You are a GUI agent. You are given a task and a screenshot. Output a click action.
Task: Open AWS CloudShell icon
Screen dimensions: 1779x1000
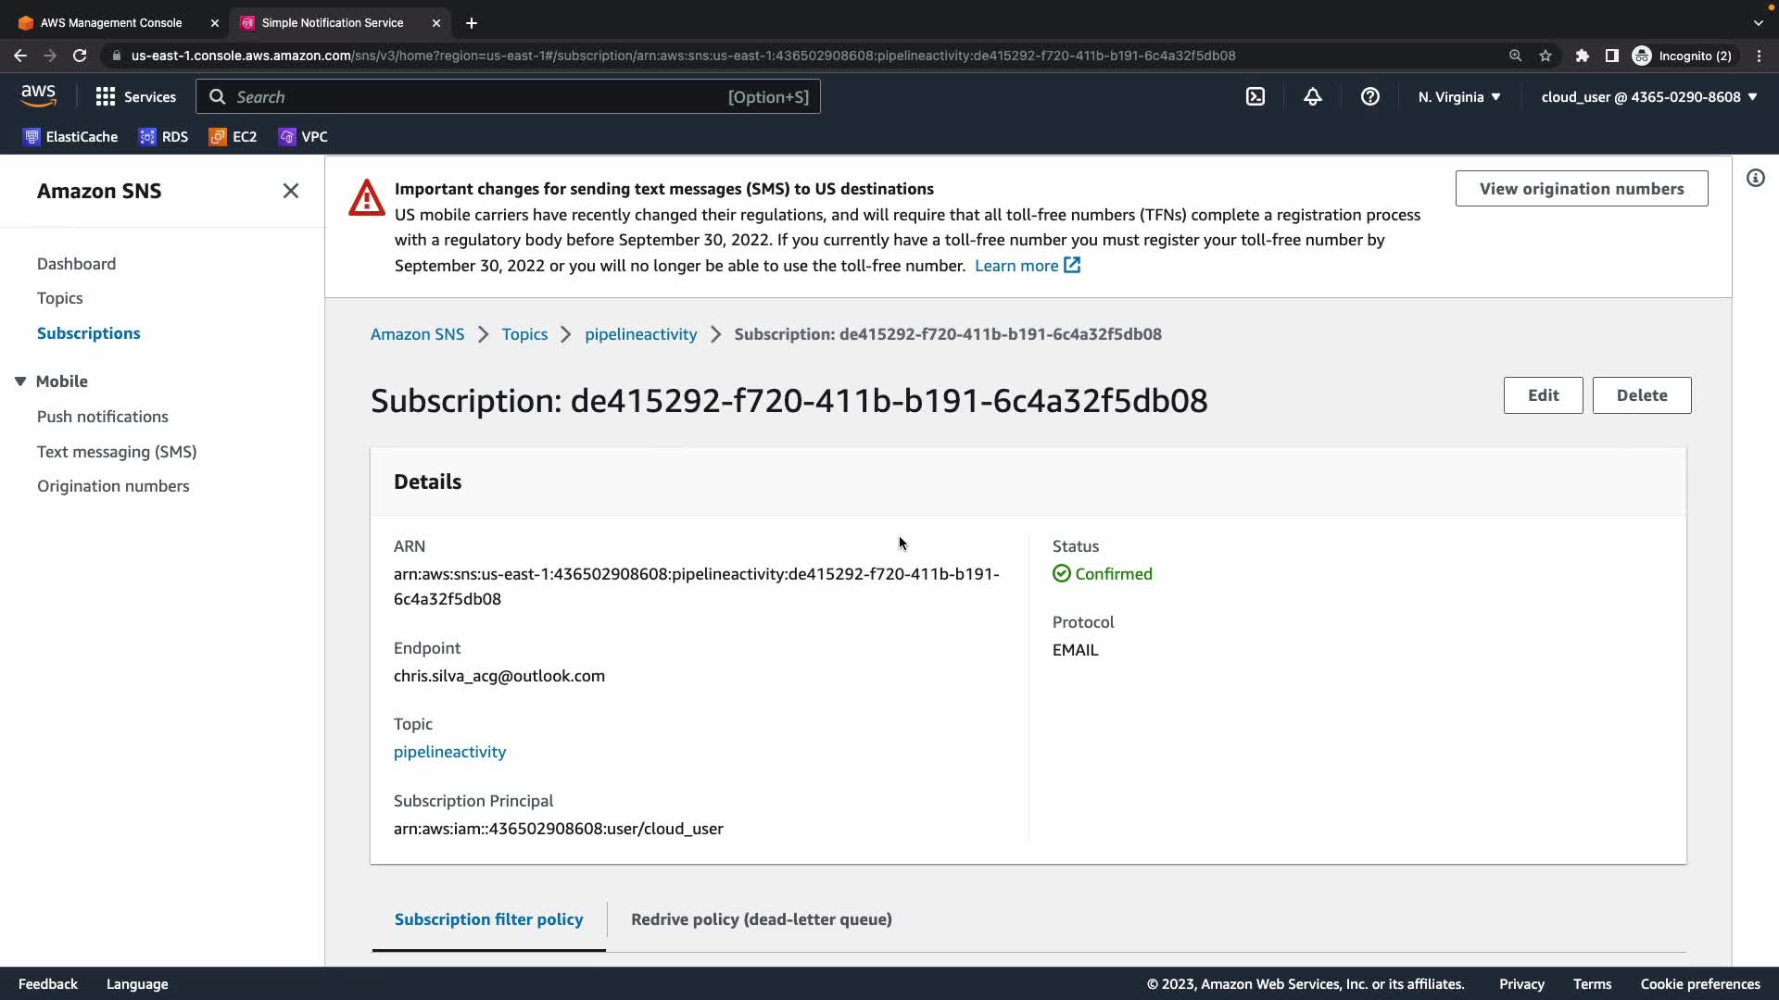coord(1255,96)
